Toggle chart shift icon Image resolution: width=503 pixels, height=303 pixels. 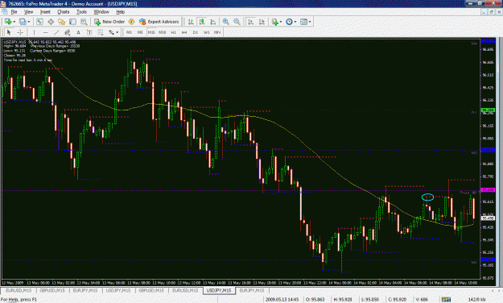point(262,22)
